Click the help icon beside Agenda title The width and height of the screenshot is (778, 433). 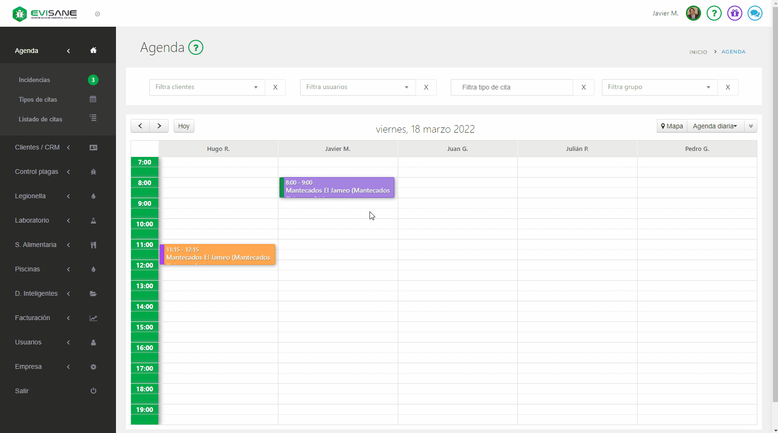click(x=196, y=47)
